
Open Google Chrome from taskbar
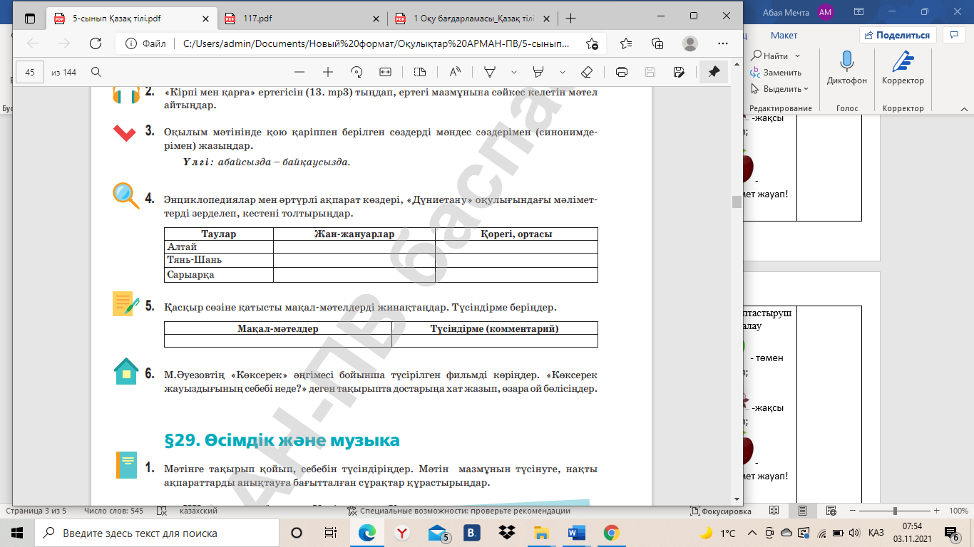pos(611,533)
